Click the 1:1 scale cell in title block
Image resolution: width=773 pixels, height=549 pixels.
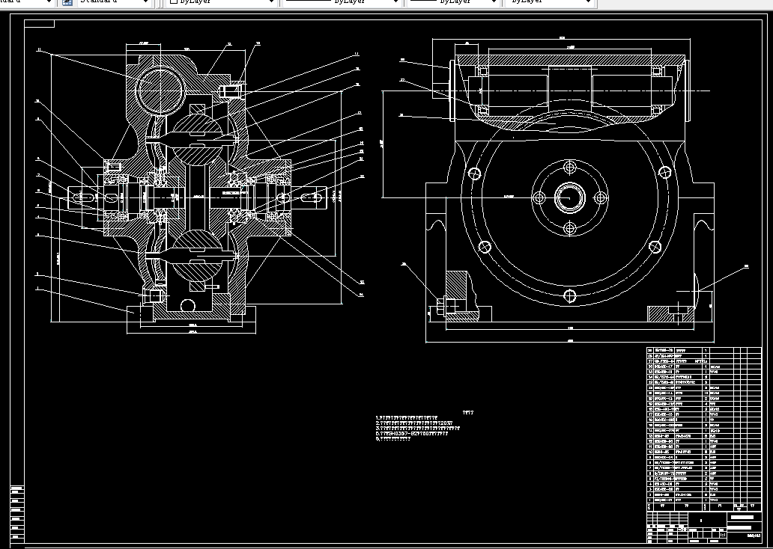click(x=723, y=535)
